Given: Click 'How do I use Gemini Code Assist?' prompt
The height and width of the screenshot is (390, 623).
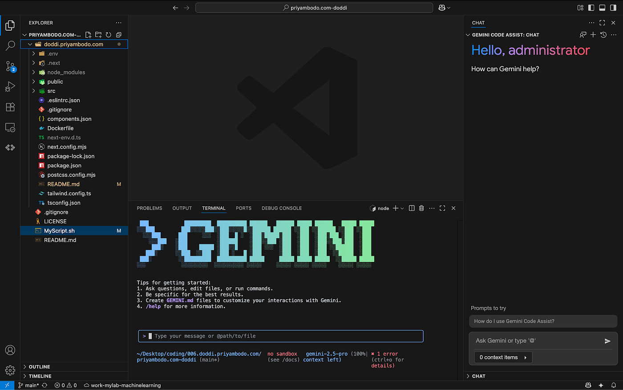Looking at the screenshot, I should click(x=543, y=321).
